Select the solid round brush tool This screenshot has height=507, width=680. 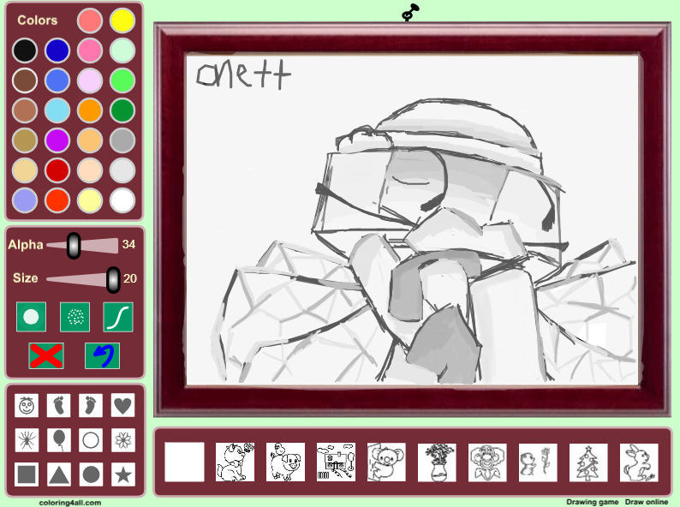(x=31, y=317)
